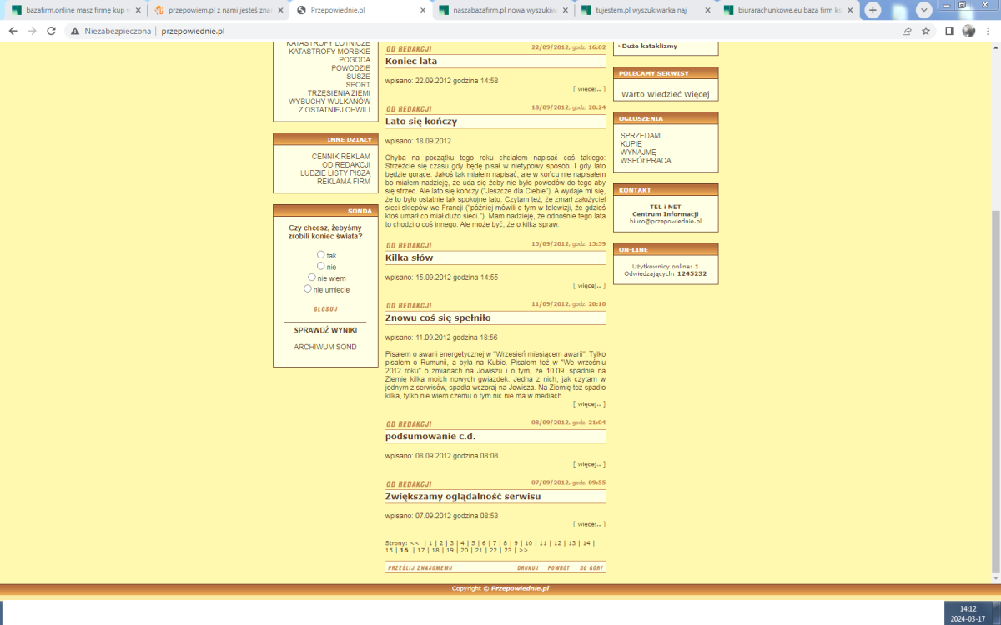
Task: Open the Chrome profile avatar
Action: click(x=968, y=31)
